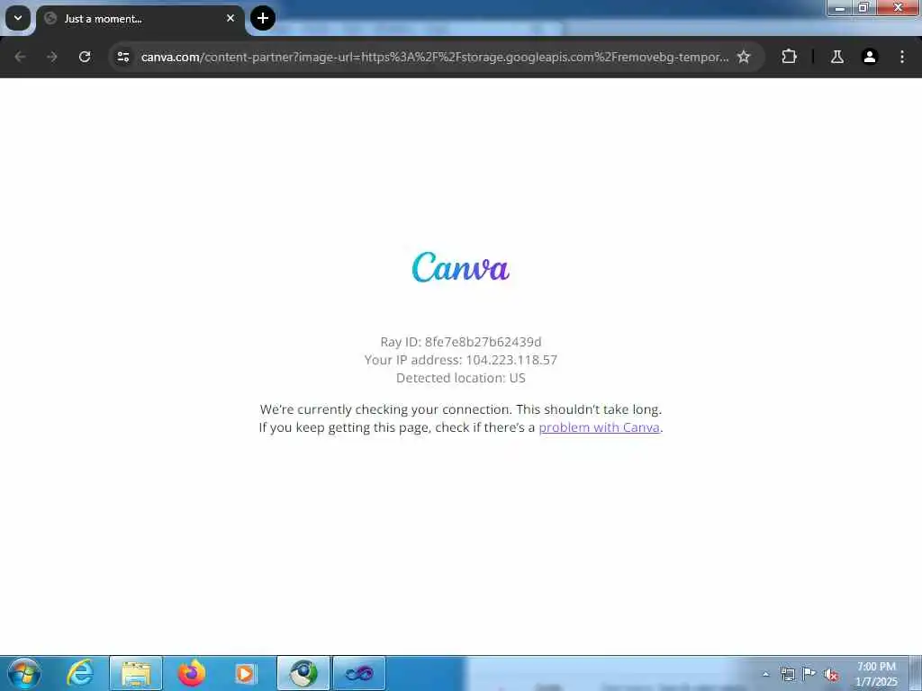Click the Canva logo
This screenshot has height=691, width=922.
[x=460, y=267]
